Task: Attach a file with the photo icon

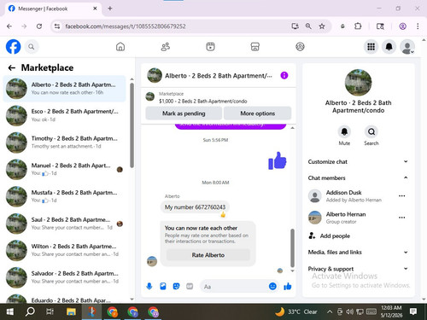Action: coord(163,286)
